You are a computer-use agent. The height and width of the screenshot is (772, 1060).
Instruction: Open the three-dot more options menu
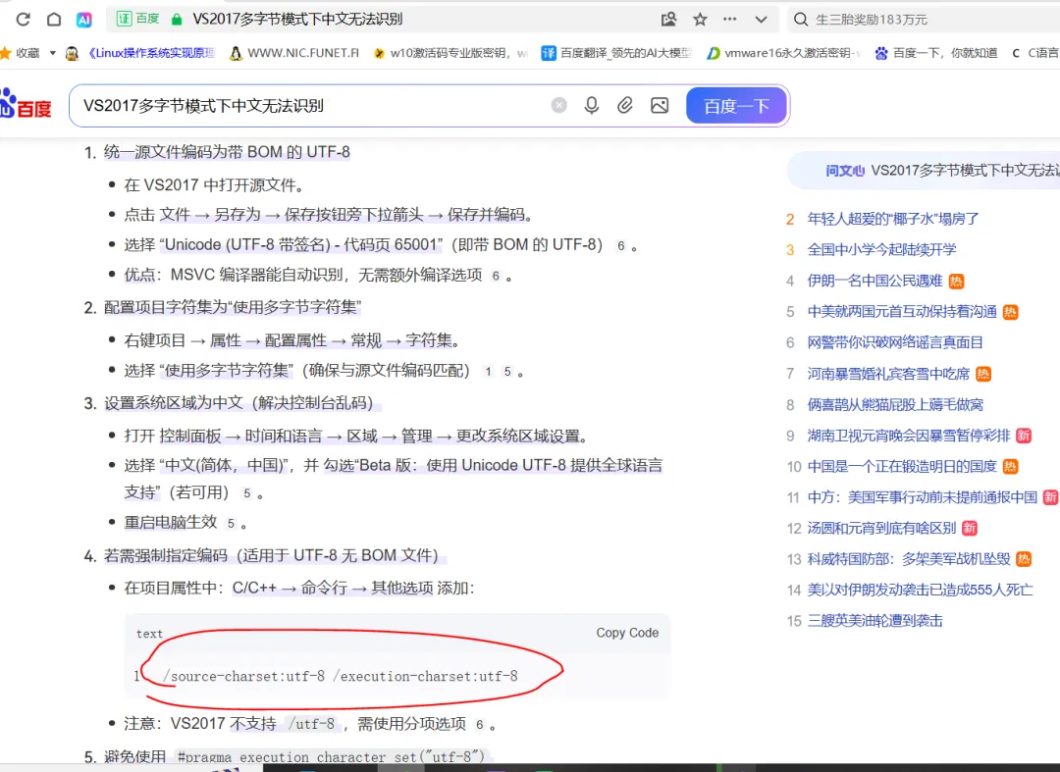(730, 19)
